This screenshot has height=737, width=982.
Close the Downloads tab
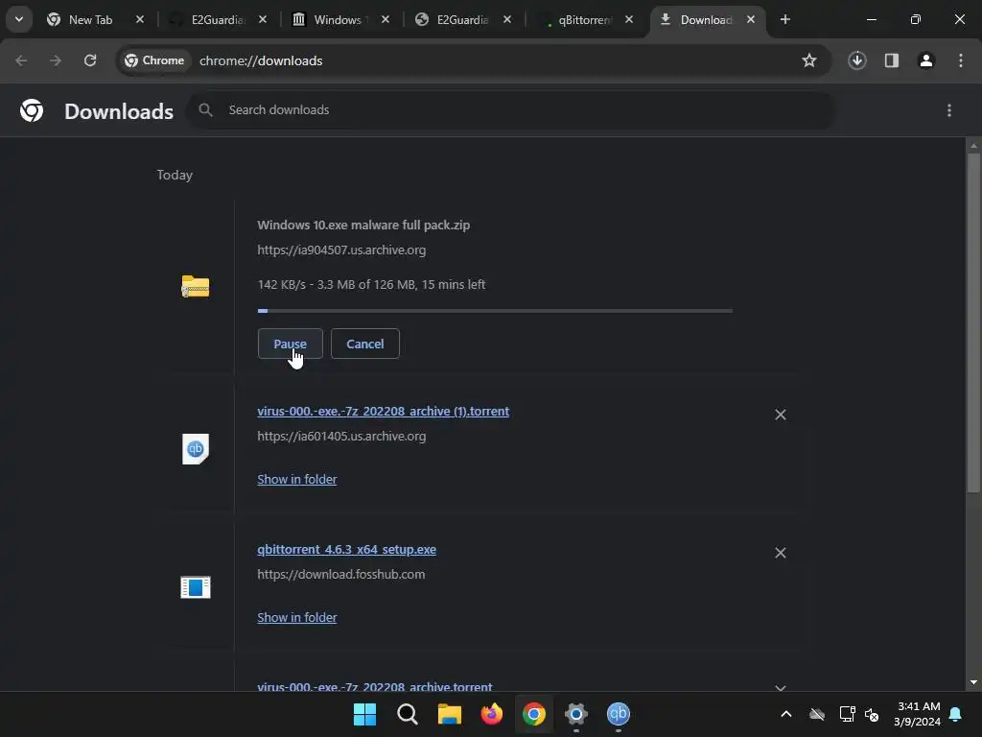[x=750, y=19]
